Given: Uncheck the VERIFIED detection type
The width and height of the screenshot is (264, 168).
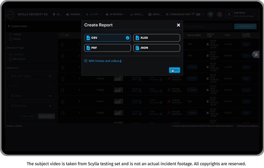Looking at the screenshot, I should 11,54.
